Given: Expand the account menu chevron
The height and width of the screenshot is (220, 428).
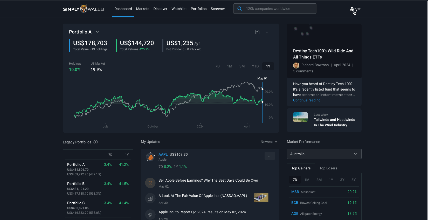Looking at the screenshot, I should tap(359, 9).
